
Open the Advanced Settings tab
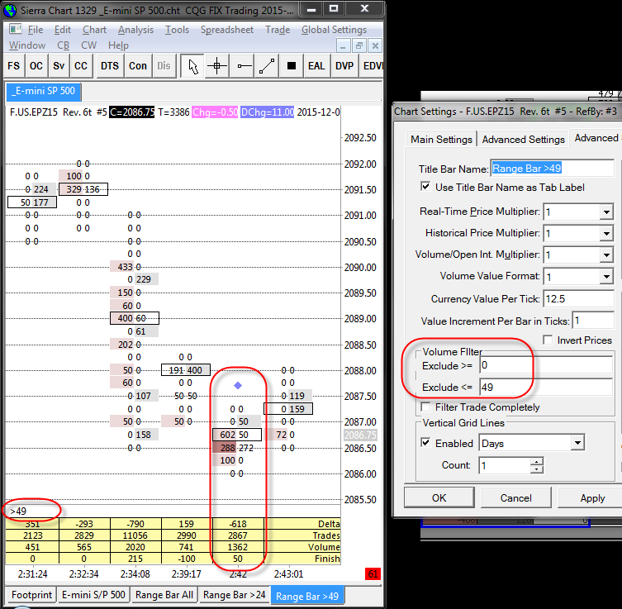pyautogui.click(x=523, y=140)
